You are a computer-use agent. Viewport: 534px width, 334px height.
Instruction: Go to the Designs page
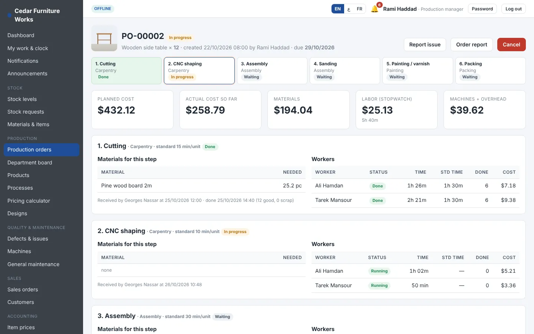pos(42,213)
